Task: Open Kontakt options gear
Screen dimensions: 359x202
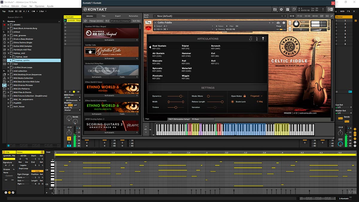Action: (x=281, y=10)
